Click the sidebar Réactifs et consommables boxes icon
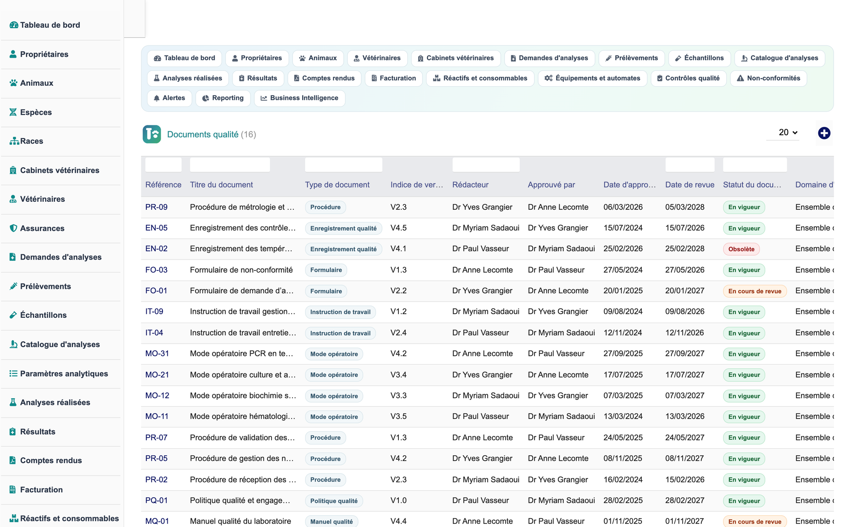The height and width of the screenshot is (527, 852). pos(14,518)
